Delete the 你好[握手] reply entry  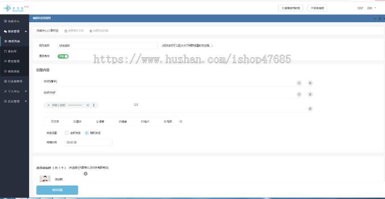(x=310, y=83)
